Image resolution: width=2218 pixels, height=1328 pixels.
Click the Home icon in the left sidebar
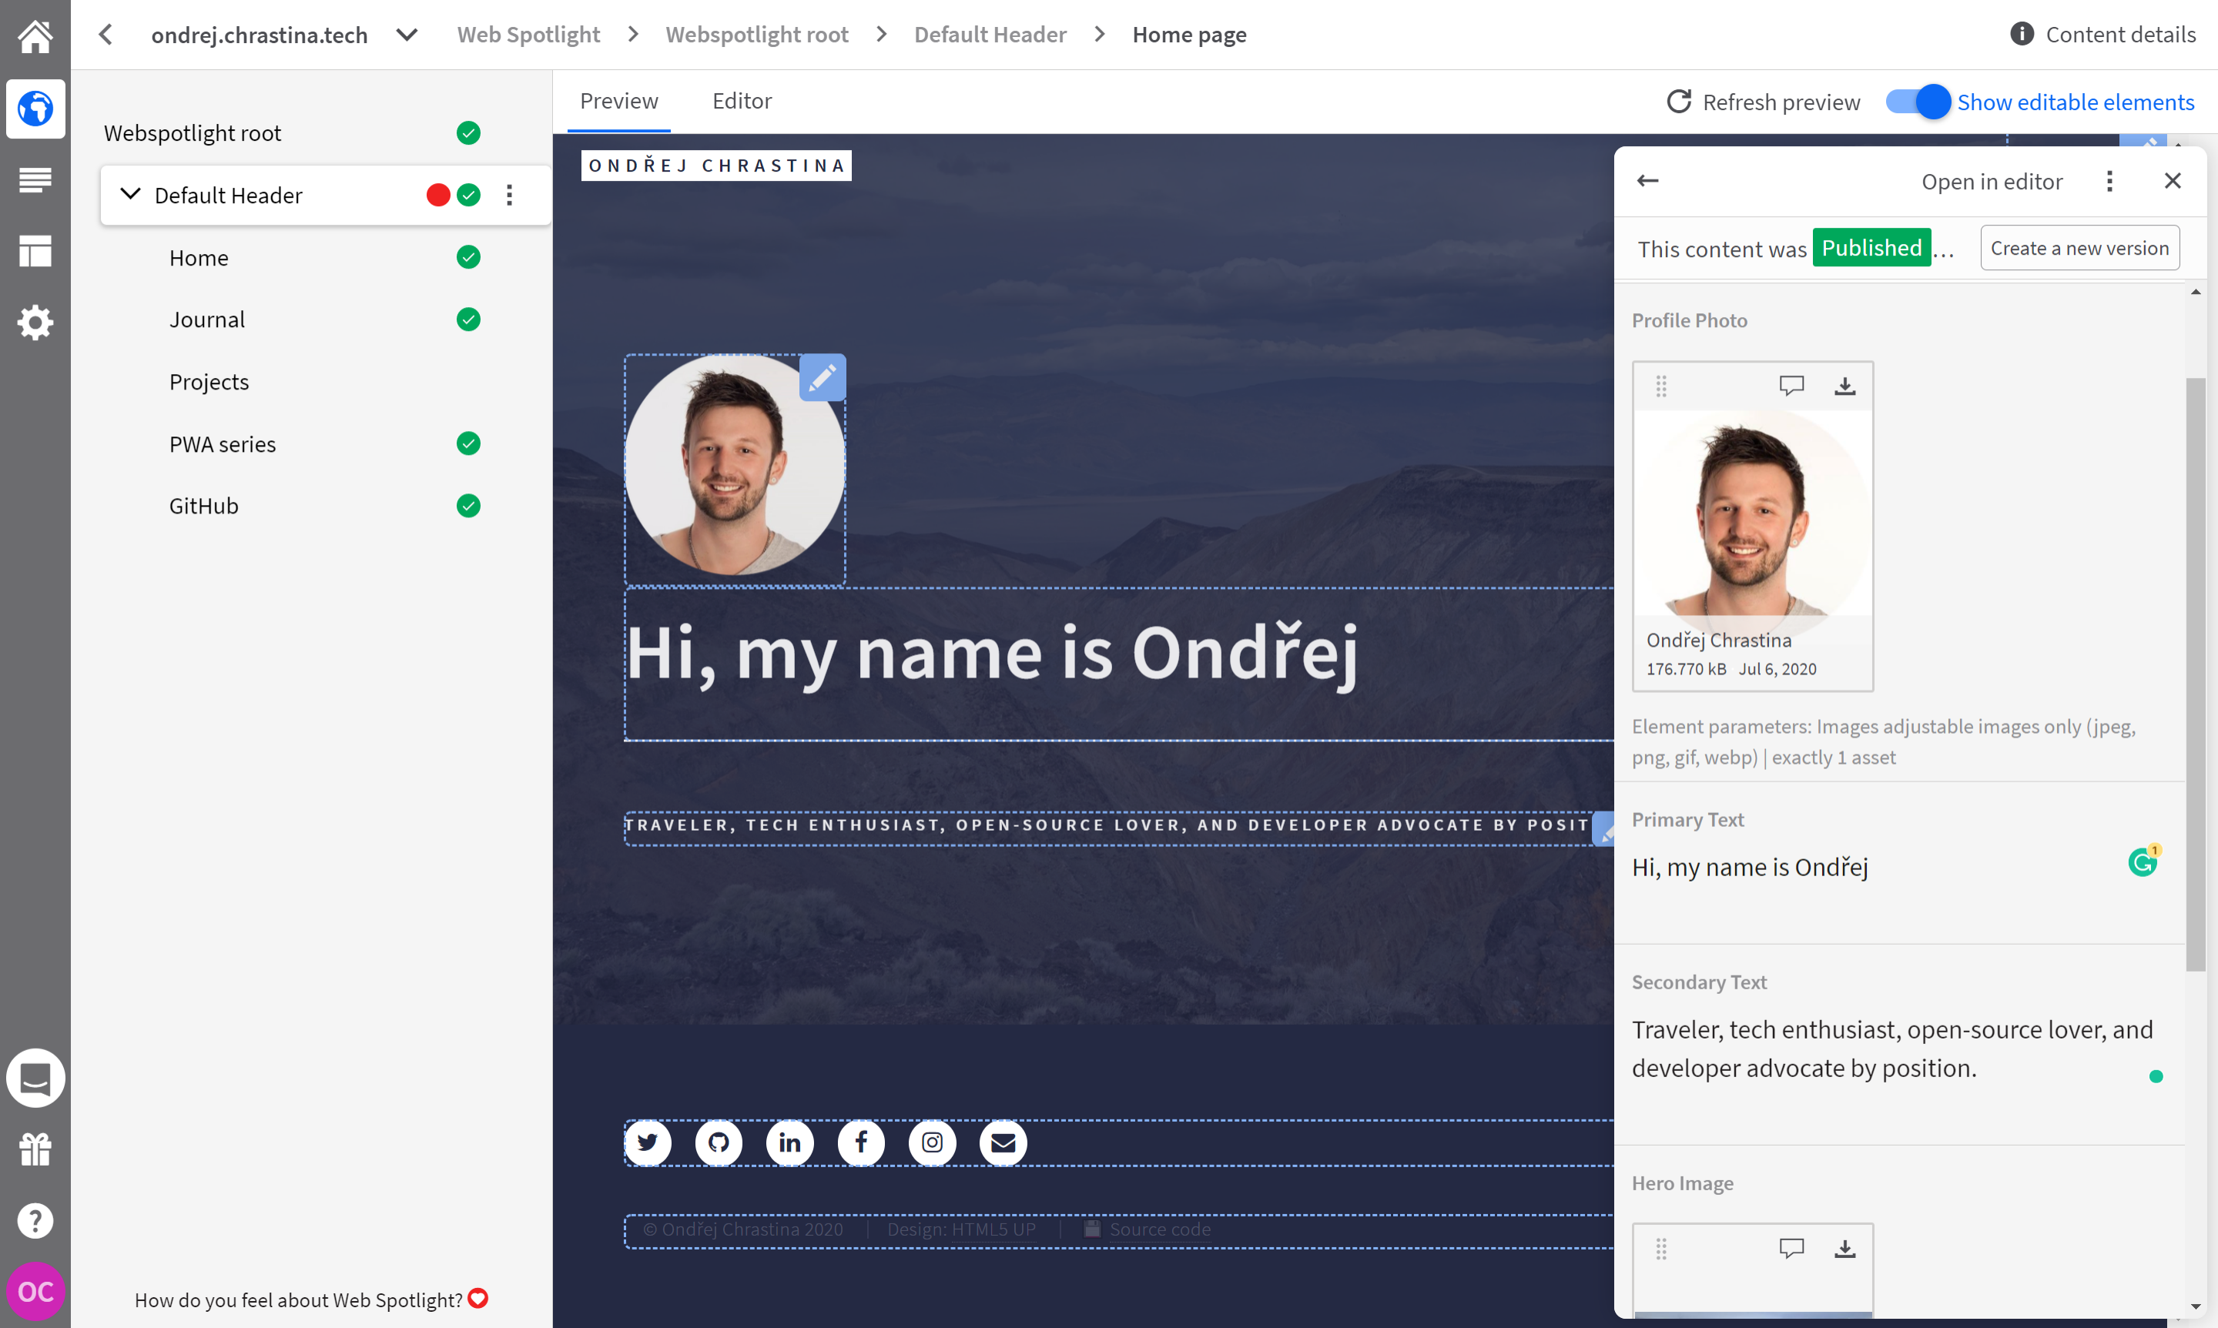(x=35, y=35)
